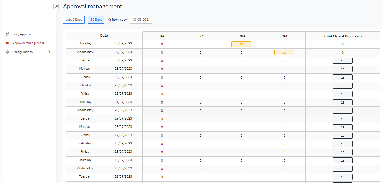Click the Configurations gear icon

pos(7,52)
